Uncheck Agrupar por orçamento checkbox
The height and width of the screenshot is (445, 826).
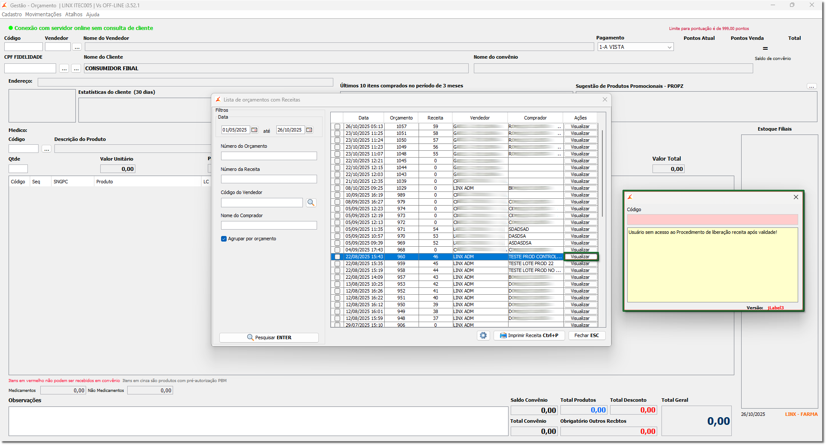pos(224,239)
